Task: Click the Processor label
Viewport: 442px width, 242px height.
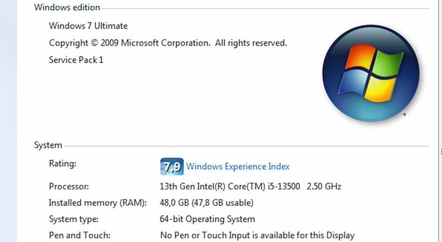Action: [69, 186]
